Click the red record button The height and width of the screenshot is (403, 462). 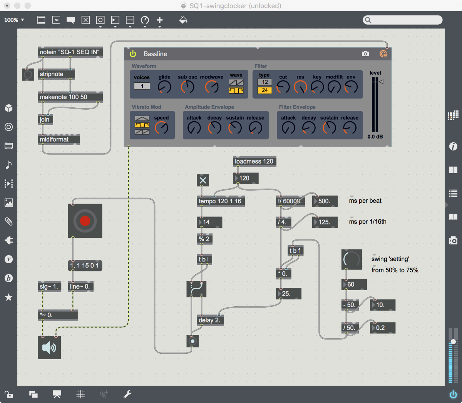tap(85, 221)
